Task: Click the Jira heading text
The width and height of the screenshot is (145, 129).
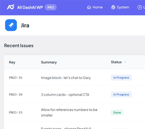Action: 25,25
